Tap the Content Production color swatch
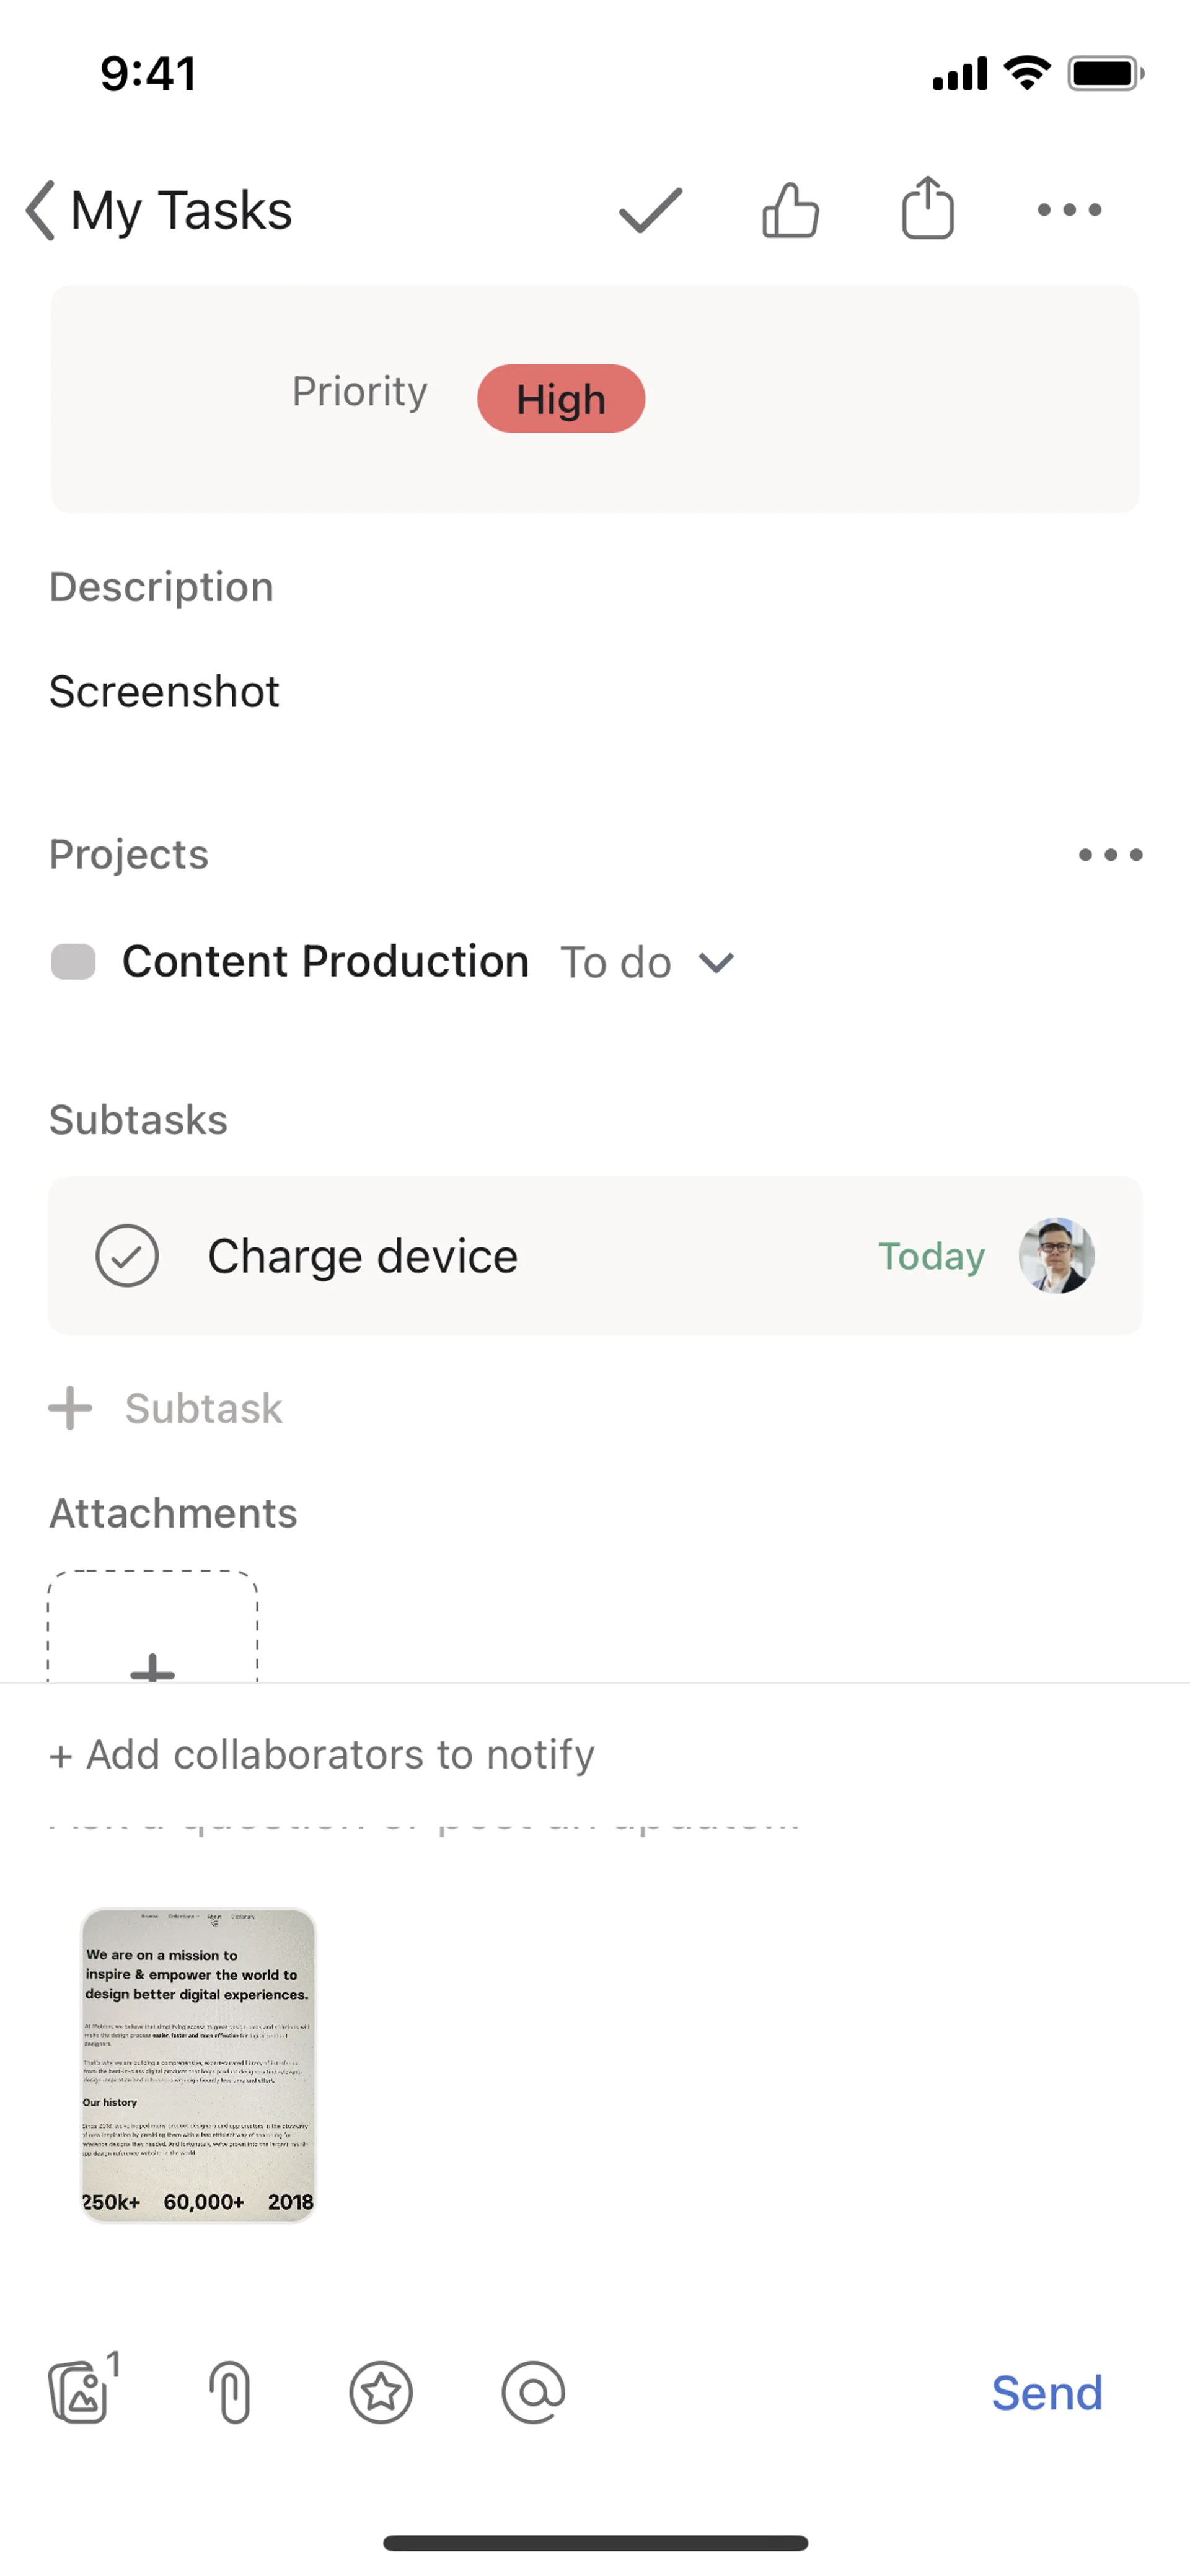Image resolution: width=1190 pixels, height=2576 pixels. click(x=73, y=962)
